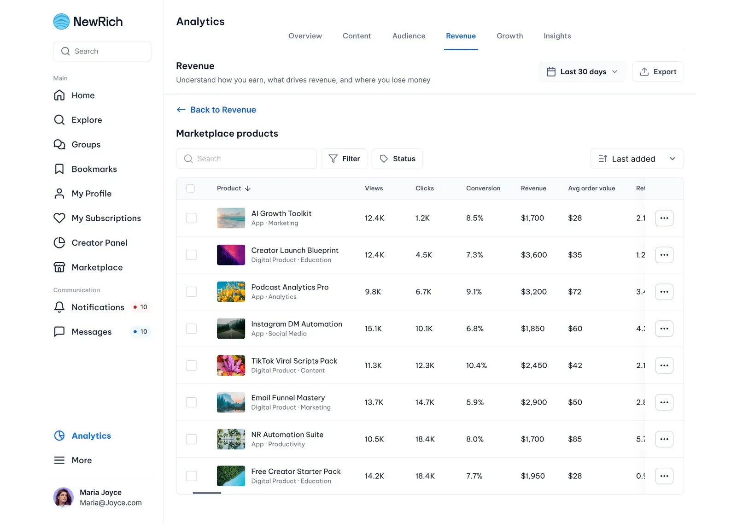Viewport: 737px width, 524px height.
Task: Click the Avg order value column header
Action: click(591, 188)
